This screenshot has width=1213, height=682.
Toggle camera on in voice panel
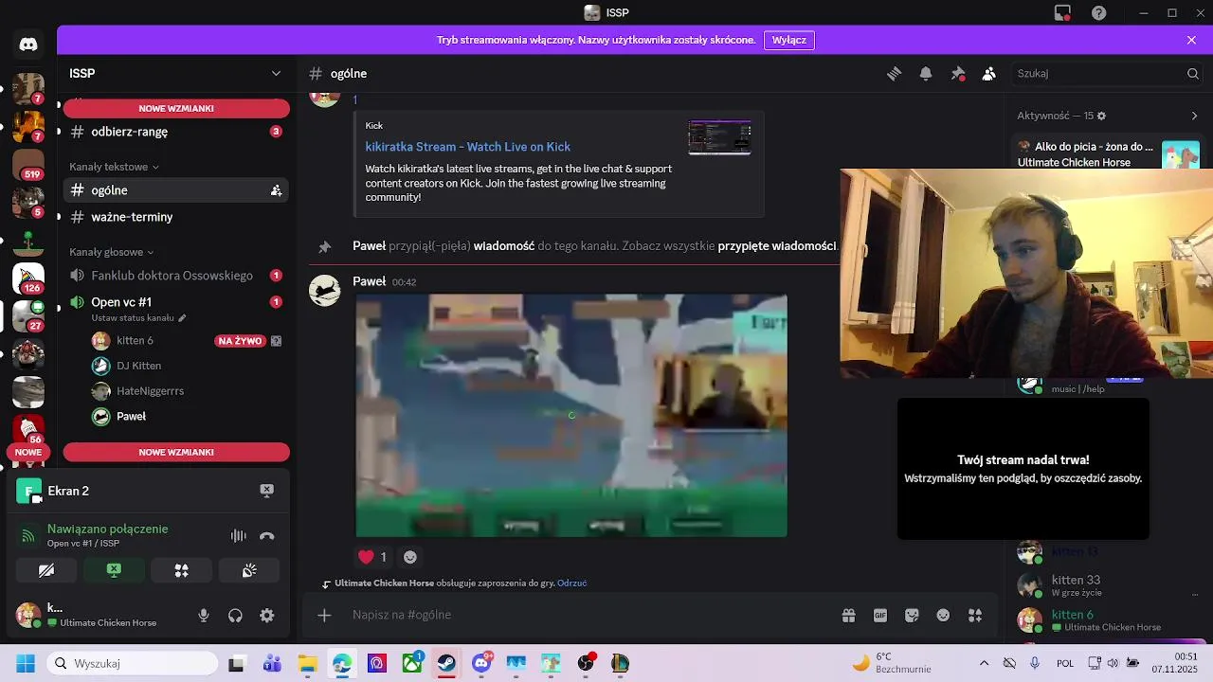pyautogui.click(x=46, y=570)
